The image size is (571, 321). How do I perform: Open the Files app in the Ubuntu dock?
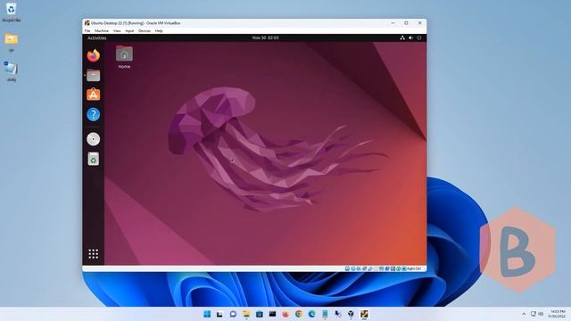[93, 75]
